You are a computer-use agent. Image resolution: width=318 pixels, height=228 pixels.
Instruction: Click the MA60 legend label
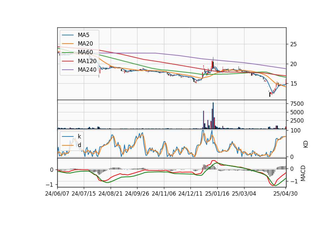click(x=85, y=52)
